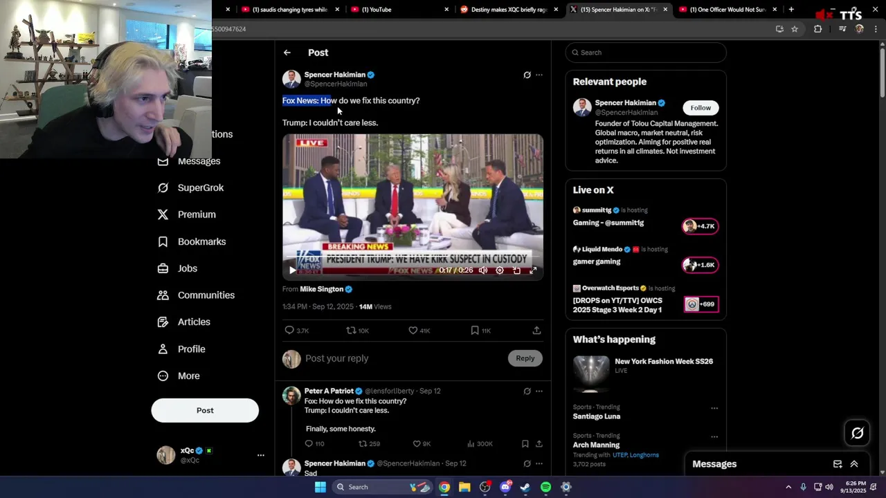Open Jobs in the sidebar
Viewport: 886px width, 498px height.
pos(177,268)
